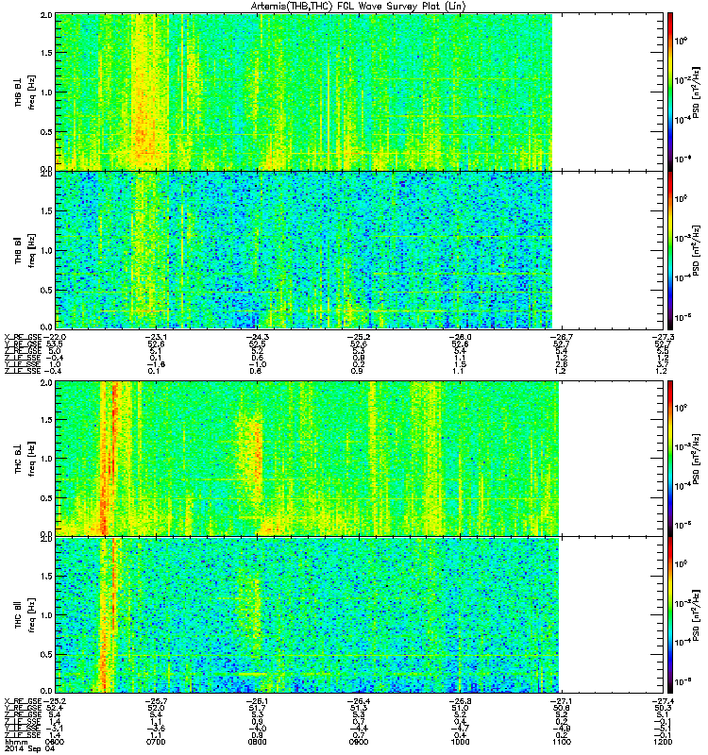Click the THC X_RE_GSE value '-26.8'

tap(460, 701)
